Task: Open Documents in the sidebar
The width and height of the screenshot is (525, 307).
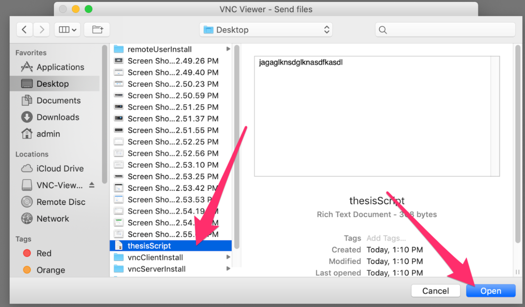Action: coord(55,101)
